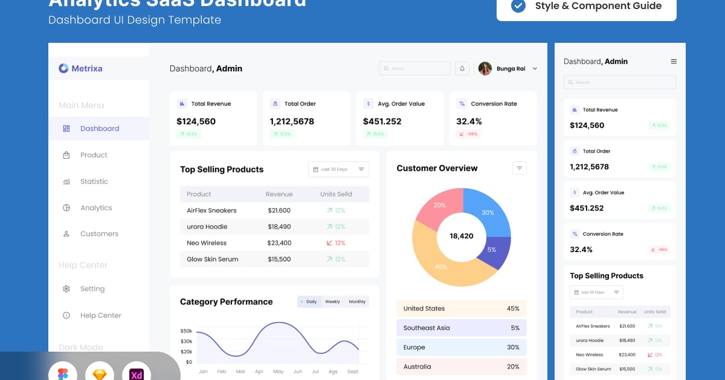Switch chart to Weekly view
725x380 pixels.
[332, 302]
